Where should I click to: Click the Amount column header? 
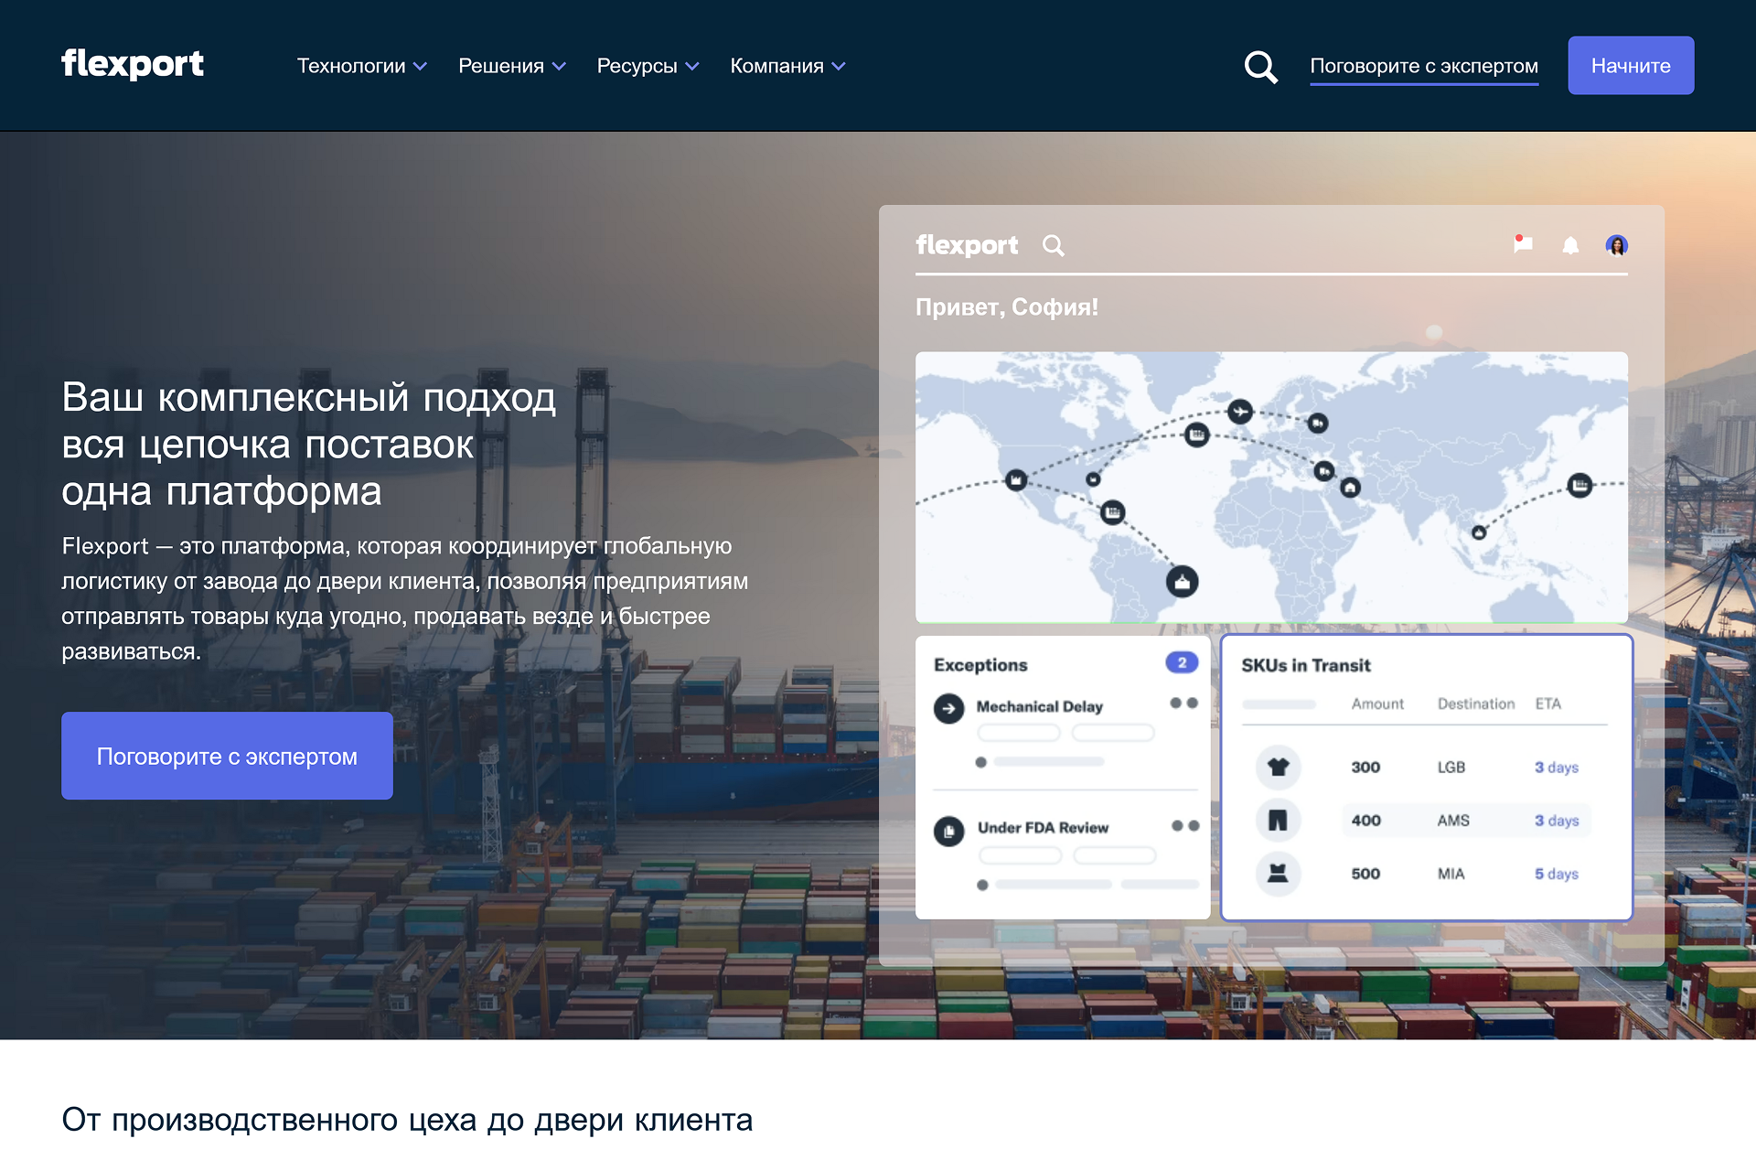pos(1377,704)
